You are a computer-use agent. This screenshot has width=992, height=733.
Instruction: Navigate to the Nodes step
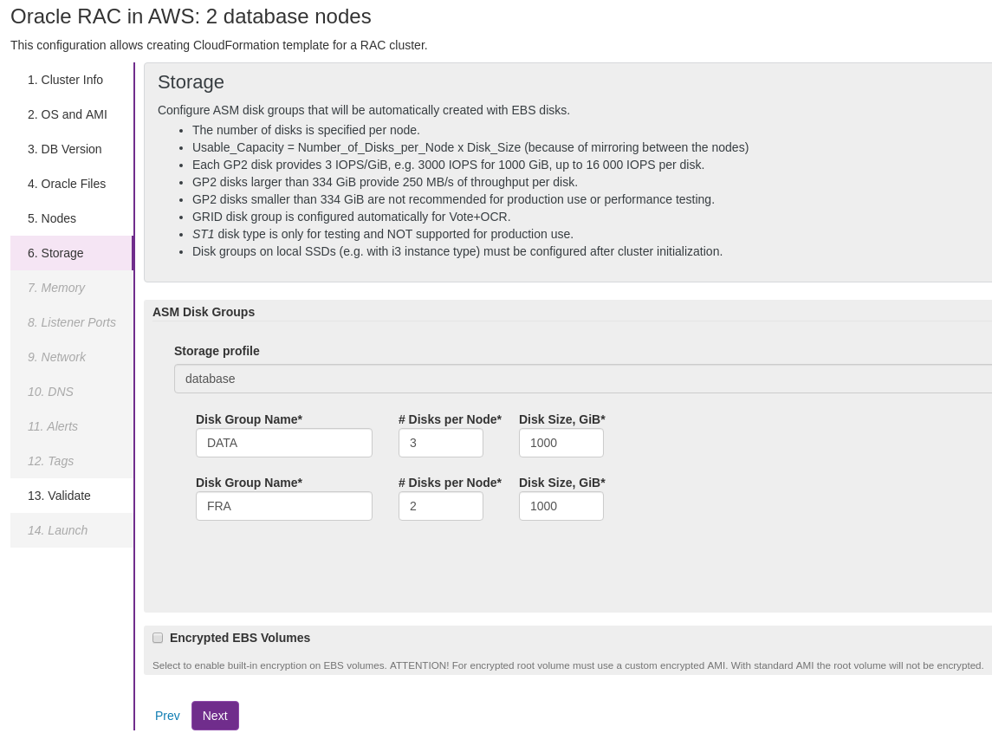coord(52,218)
